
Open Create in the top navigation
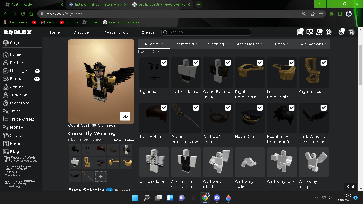click(x=148, y=32)
